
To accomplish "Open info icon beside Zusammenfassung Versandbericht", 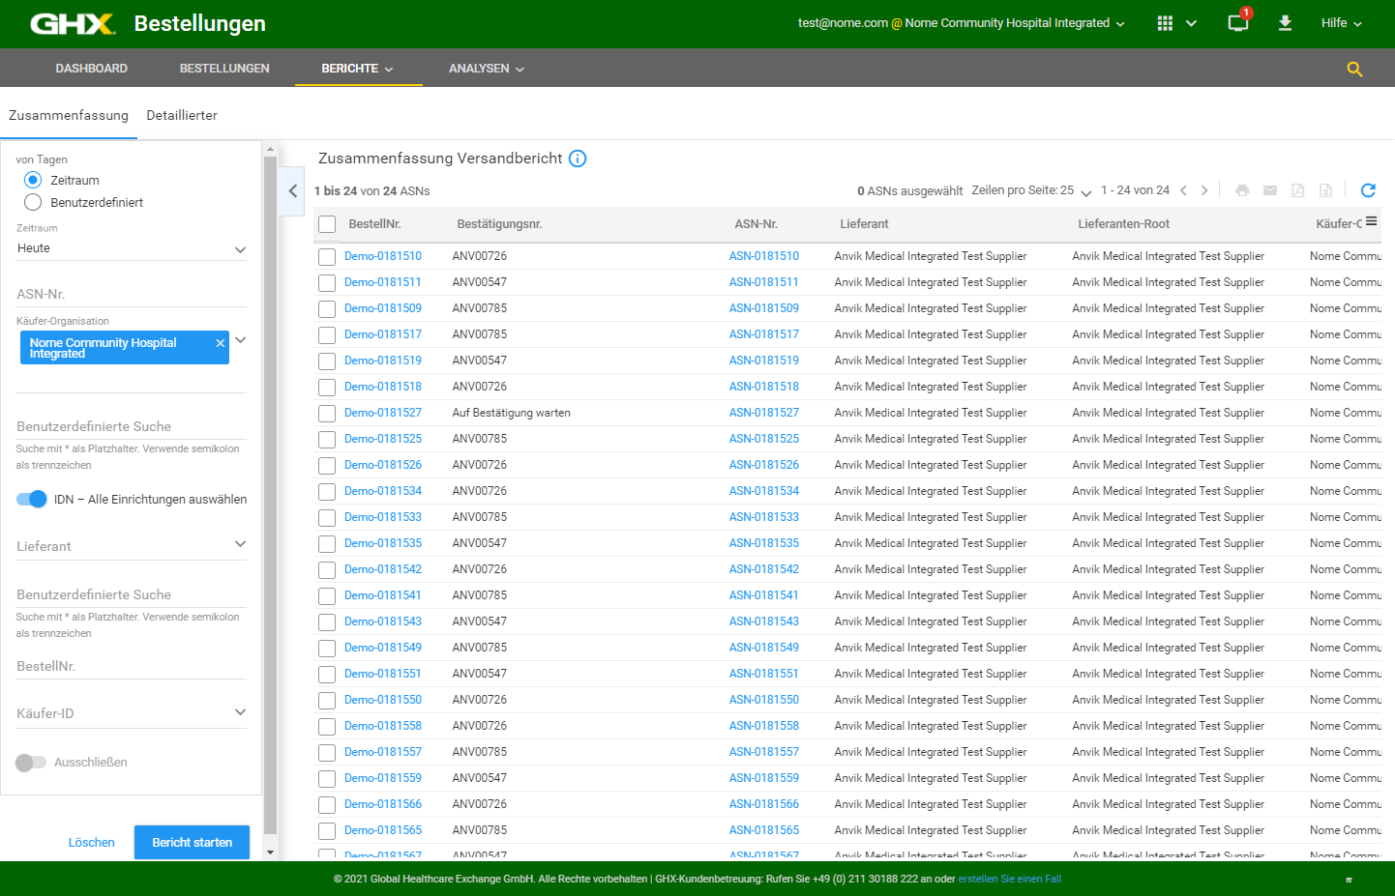I will tap(578, 159).
